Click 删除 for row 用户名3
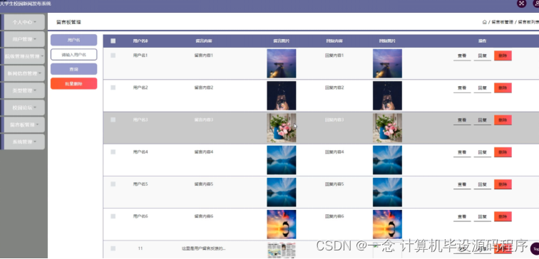Image resolution: width=539 pixels, height=259 pixels. (x=503, y=120)
